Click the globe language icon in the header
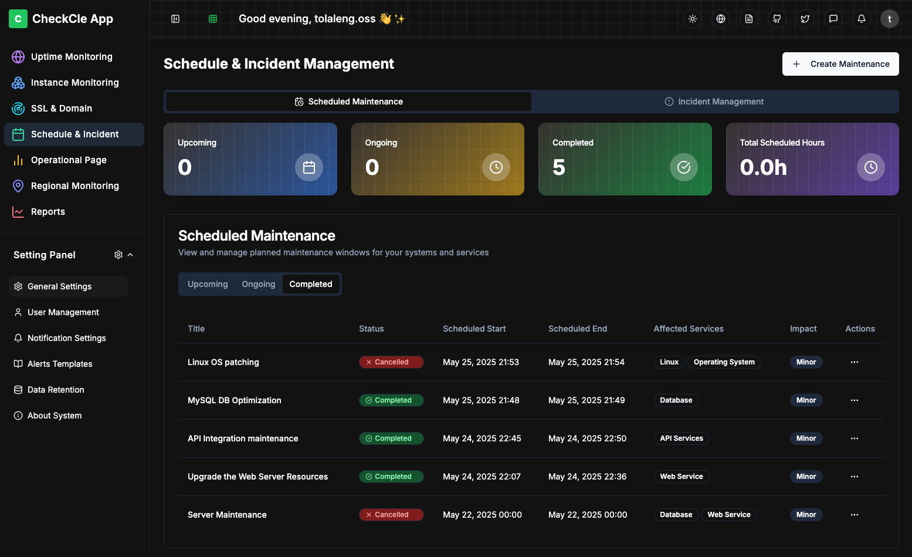The image size is (912, 557). (720, 18)
